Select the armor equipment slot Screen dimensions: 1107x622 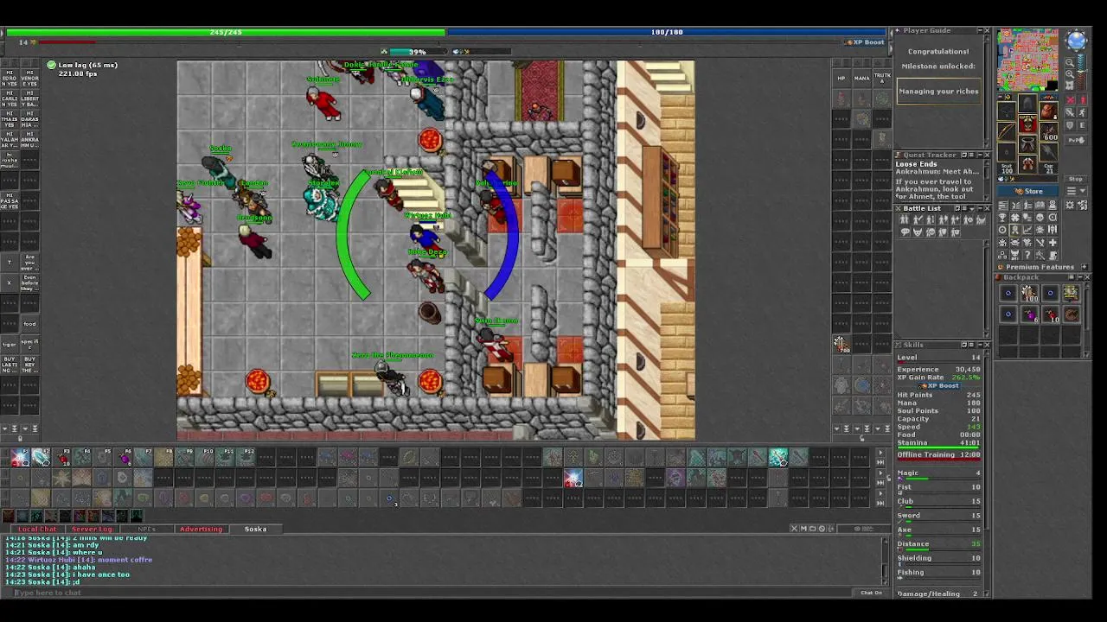tap(1027, 124)
